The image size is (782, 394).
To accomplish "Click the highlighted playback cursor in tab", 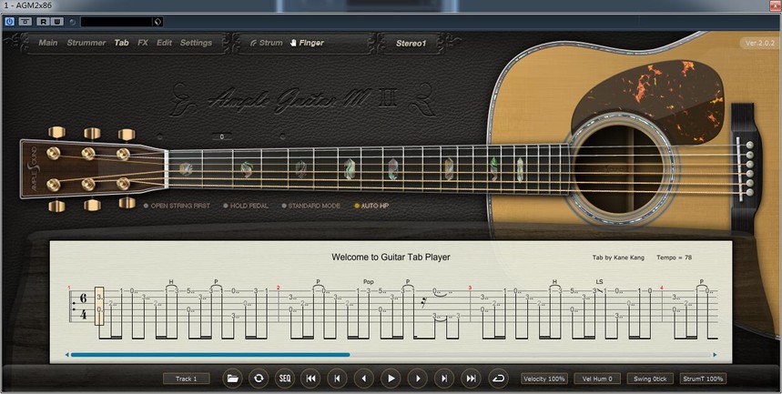I will (99, 306).
